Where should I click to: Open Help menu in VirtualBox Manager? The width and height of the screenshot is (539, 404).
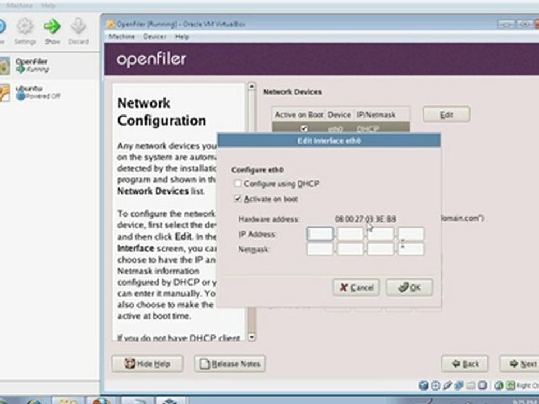48,6
